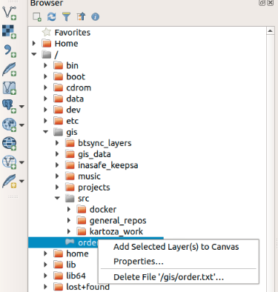
Task: Click the browser scrollbar up arrow
Action: pyautogui.click(x=270, y=31)
